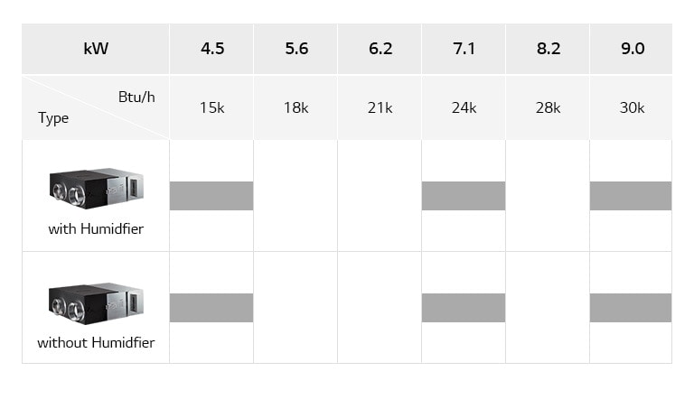Click the Btu/h label in header
The image size is (694, 418).
pos(136,97)
